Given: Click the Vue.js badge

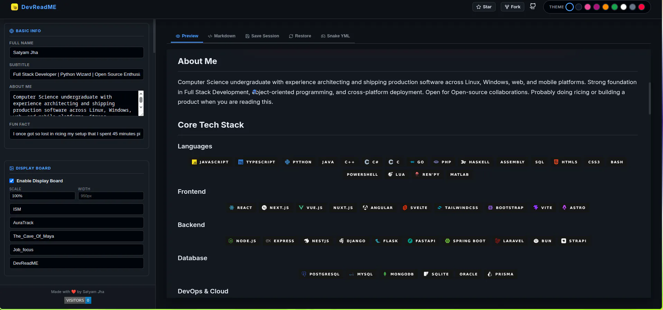Looking at the screenshot, I should click(311, 208).
